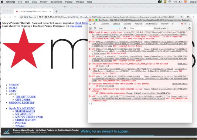Open a new Chrome tab

(x=56, y=11)
